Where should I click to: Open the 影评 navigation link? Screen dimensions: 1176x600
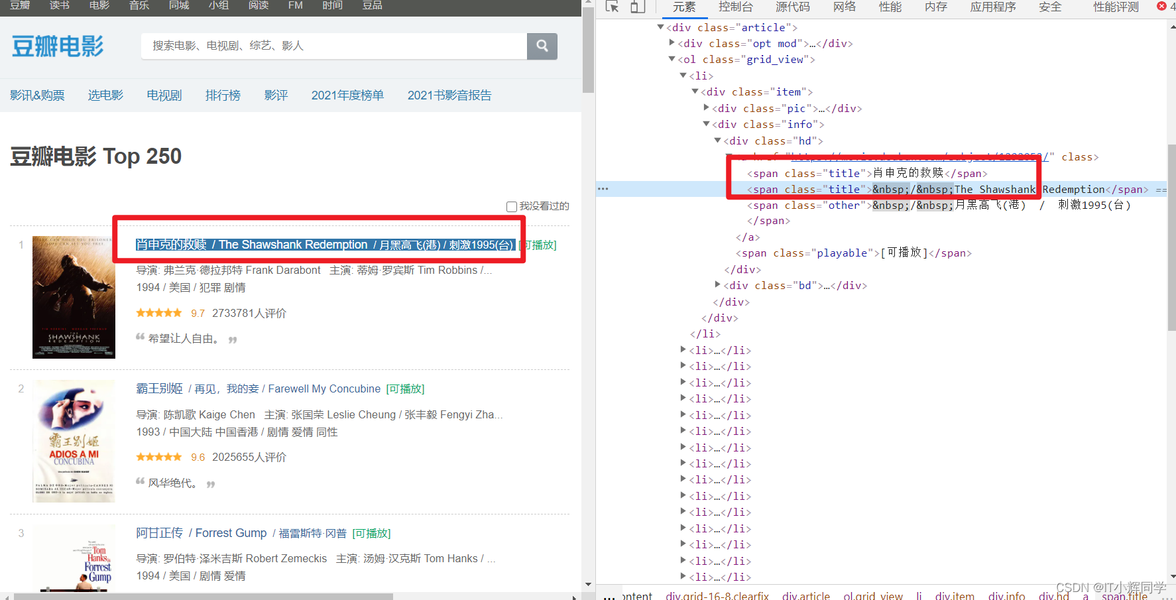[x=276, y=95]
